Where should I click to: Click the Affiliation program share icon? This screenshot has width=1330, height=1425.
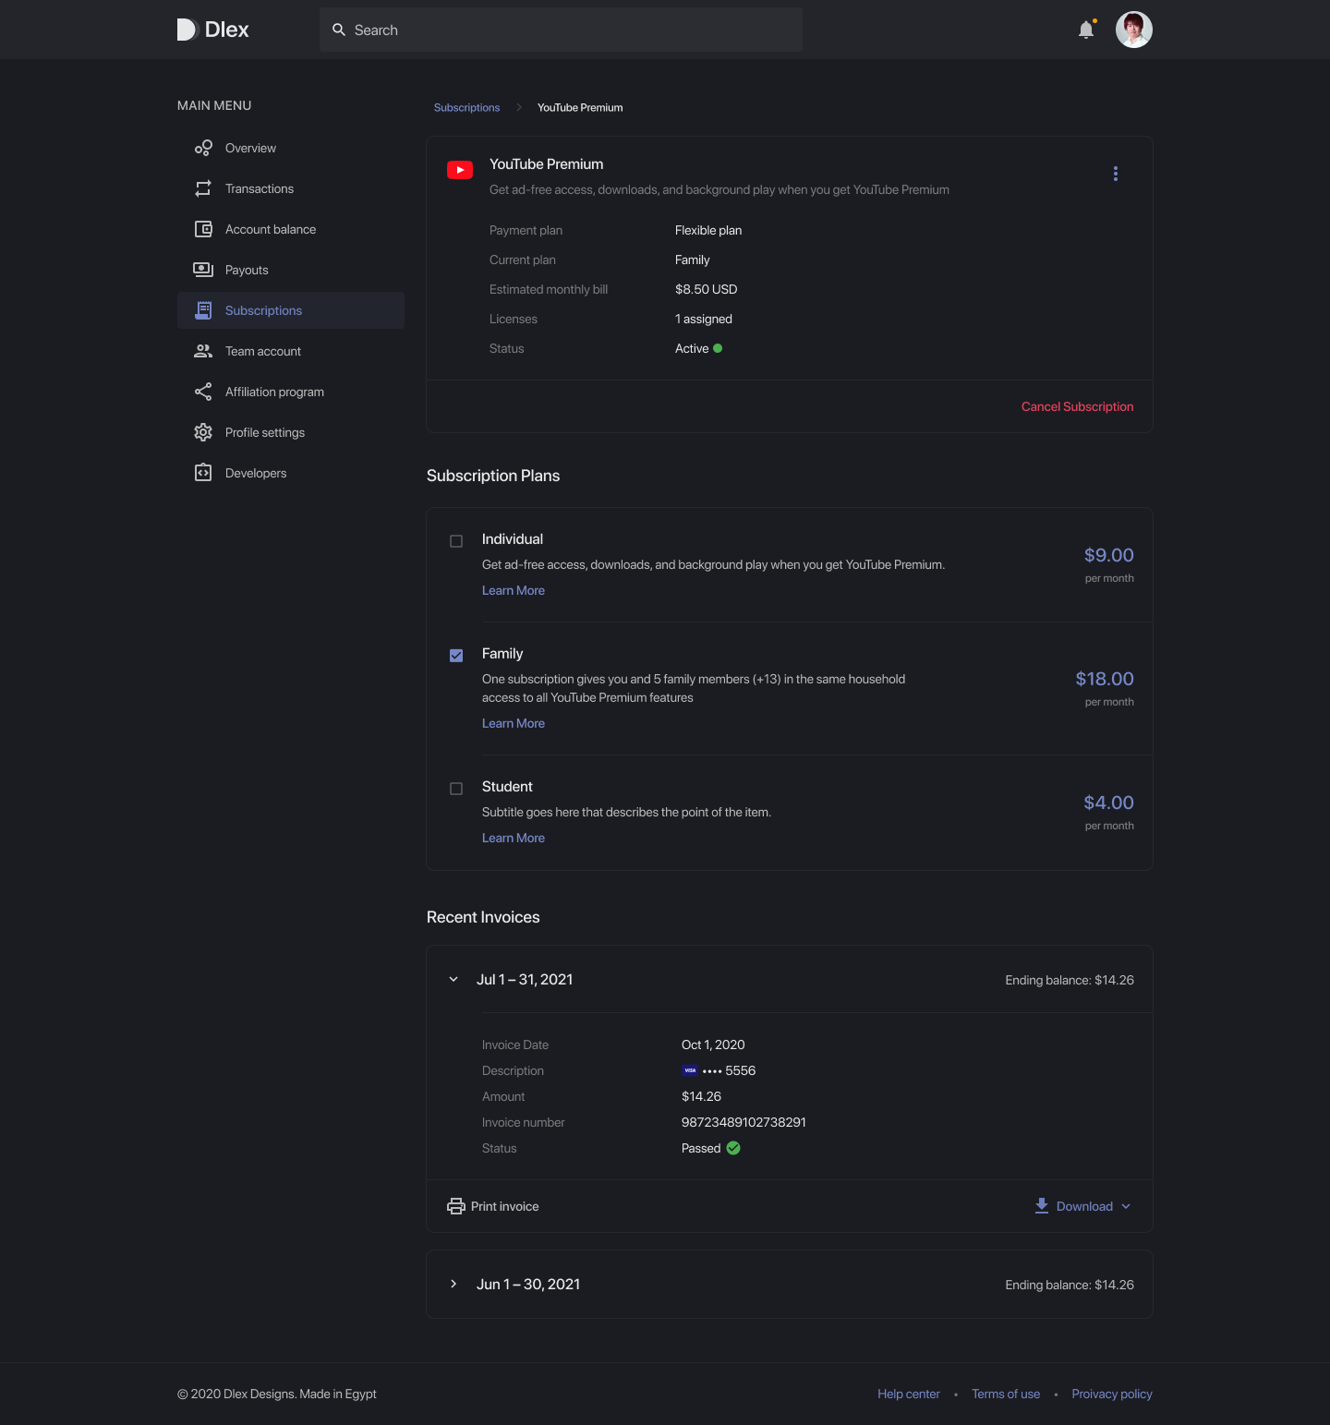click(203, 392)
